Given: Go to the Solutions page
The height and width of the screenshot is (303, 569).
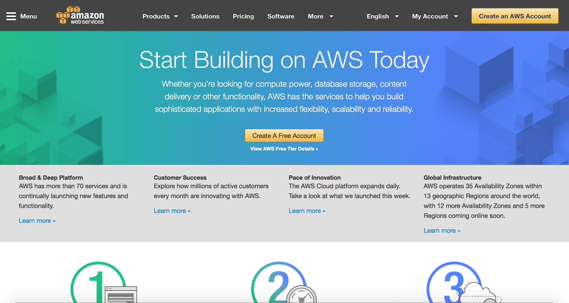Looking at the screenshot, I should [205, 16].
